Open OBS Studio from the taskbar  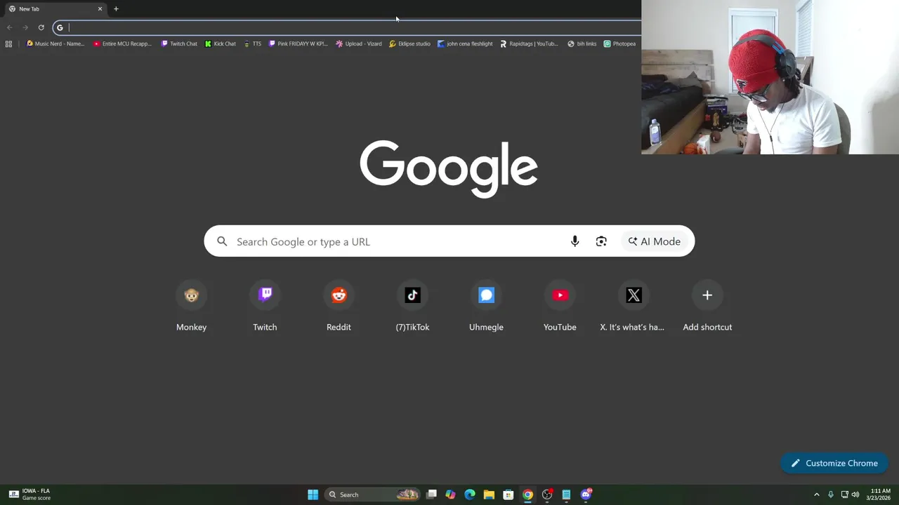click(547, 494)
